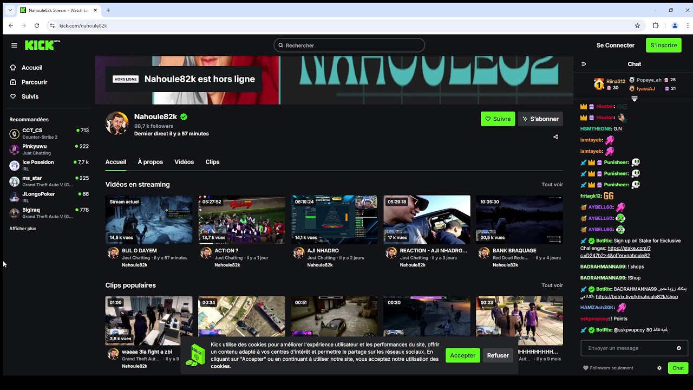
Task: Open the ACTION ? video title
Action: click(226, 251)
